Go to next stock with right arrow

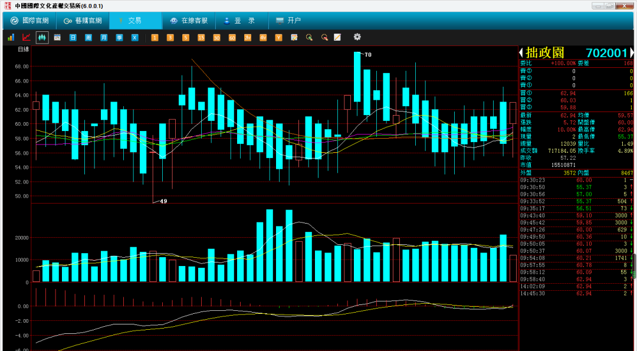[x=632, y=53]
